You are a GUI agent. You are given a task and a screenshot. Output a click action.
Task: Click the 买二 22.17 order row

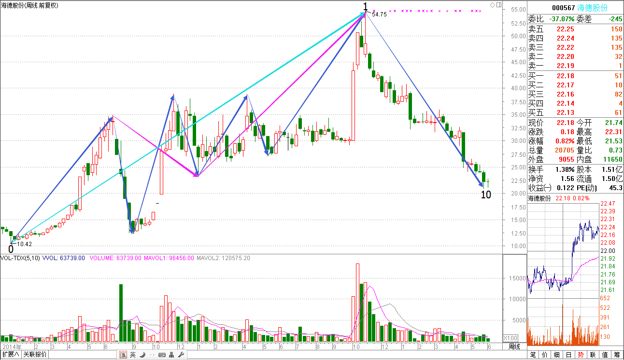575,85
